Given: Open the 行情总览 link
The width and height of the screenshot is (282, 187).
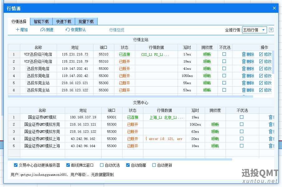Looking at the screenshot, I should pos(117,30).
